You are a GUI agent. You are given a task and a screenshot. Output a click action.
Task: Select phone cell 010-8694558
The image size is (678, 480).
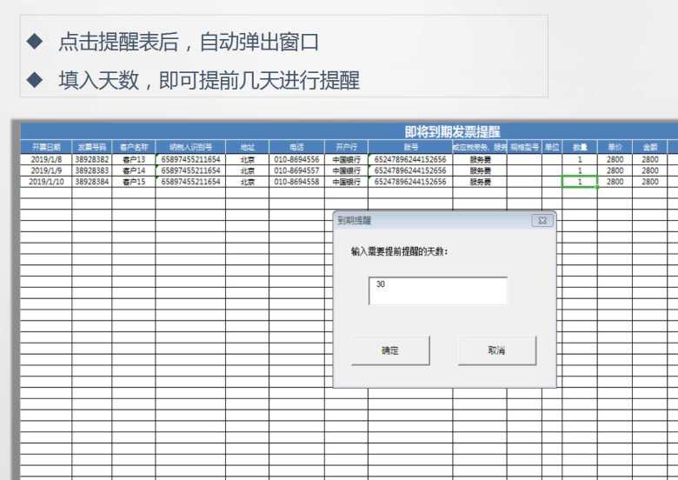296,182
